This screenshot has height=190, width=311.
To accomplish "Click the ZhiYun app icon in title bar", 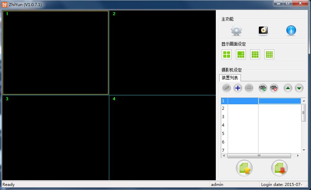I will [x=4, y=4].
